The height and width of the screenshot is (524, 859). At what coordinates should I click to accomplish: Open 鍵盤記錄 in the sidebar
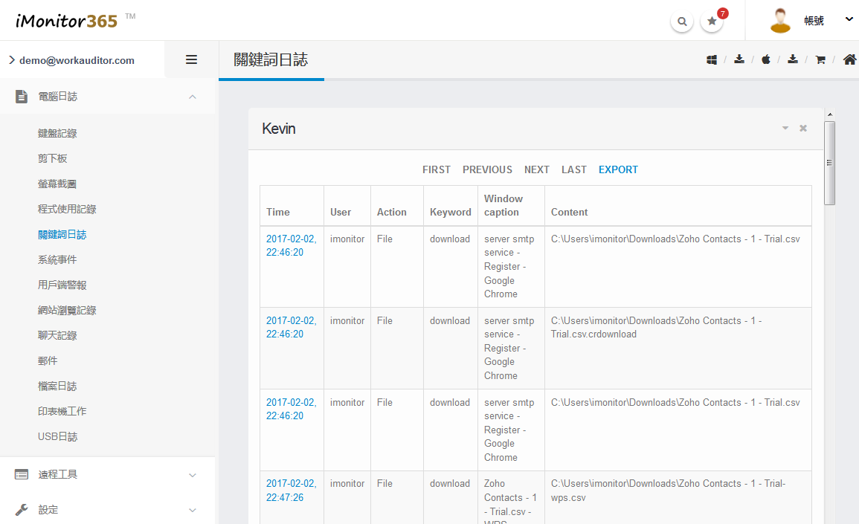pyautogui.click(x=57, y=133)
